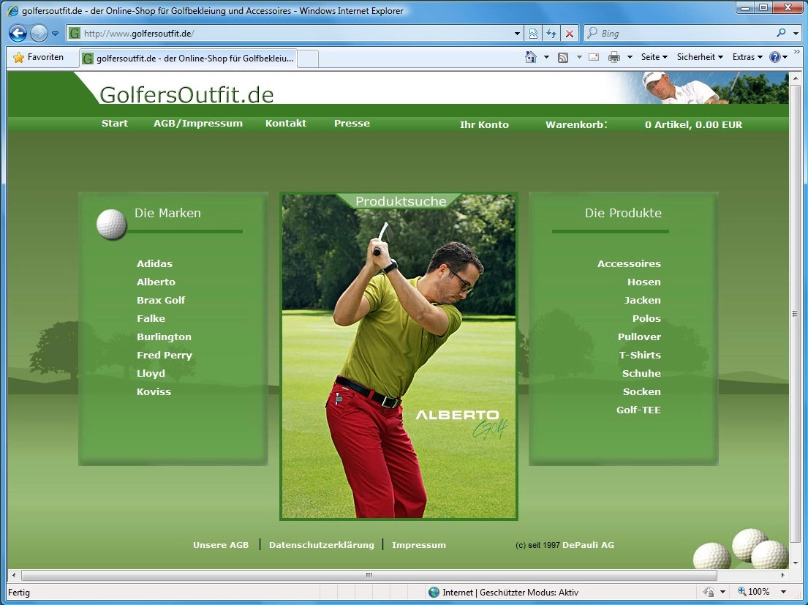Screen dimensions: 808x605
Task: Open the Seite menu
Action: (654, 57)
